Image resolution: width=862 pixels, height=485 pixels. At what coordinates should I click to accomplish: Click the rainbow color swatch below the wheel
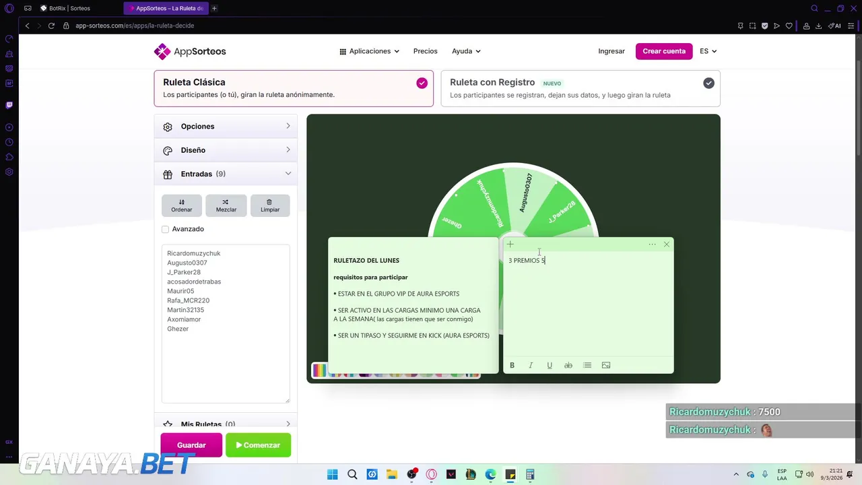(319, 370)
